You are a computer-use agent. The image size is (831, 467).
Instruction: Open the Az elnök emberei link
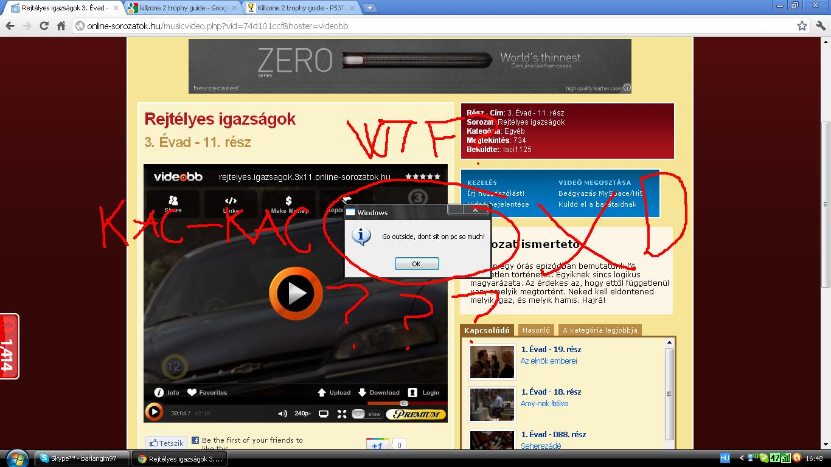pyautogui.click(x=549, y=361)
